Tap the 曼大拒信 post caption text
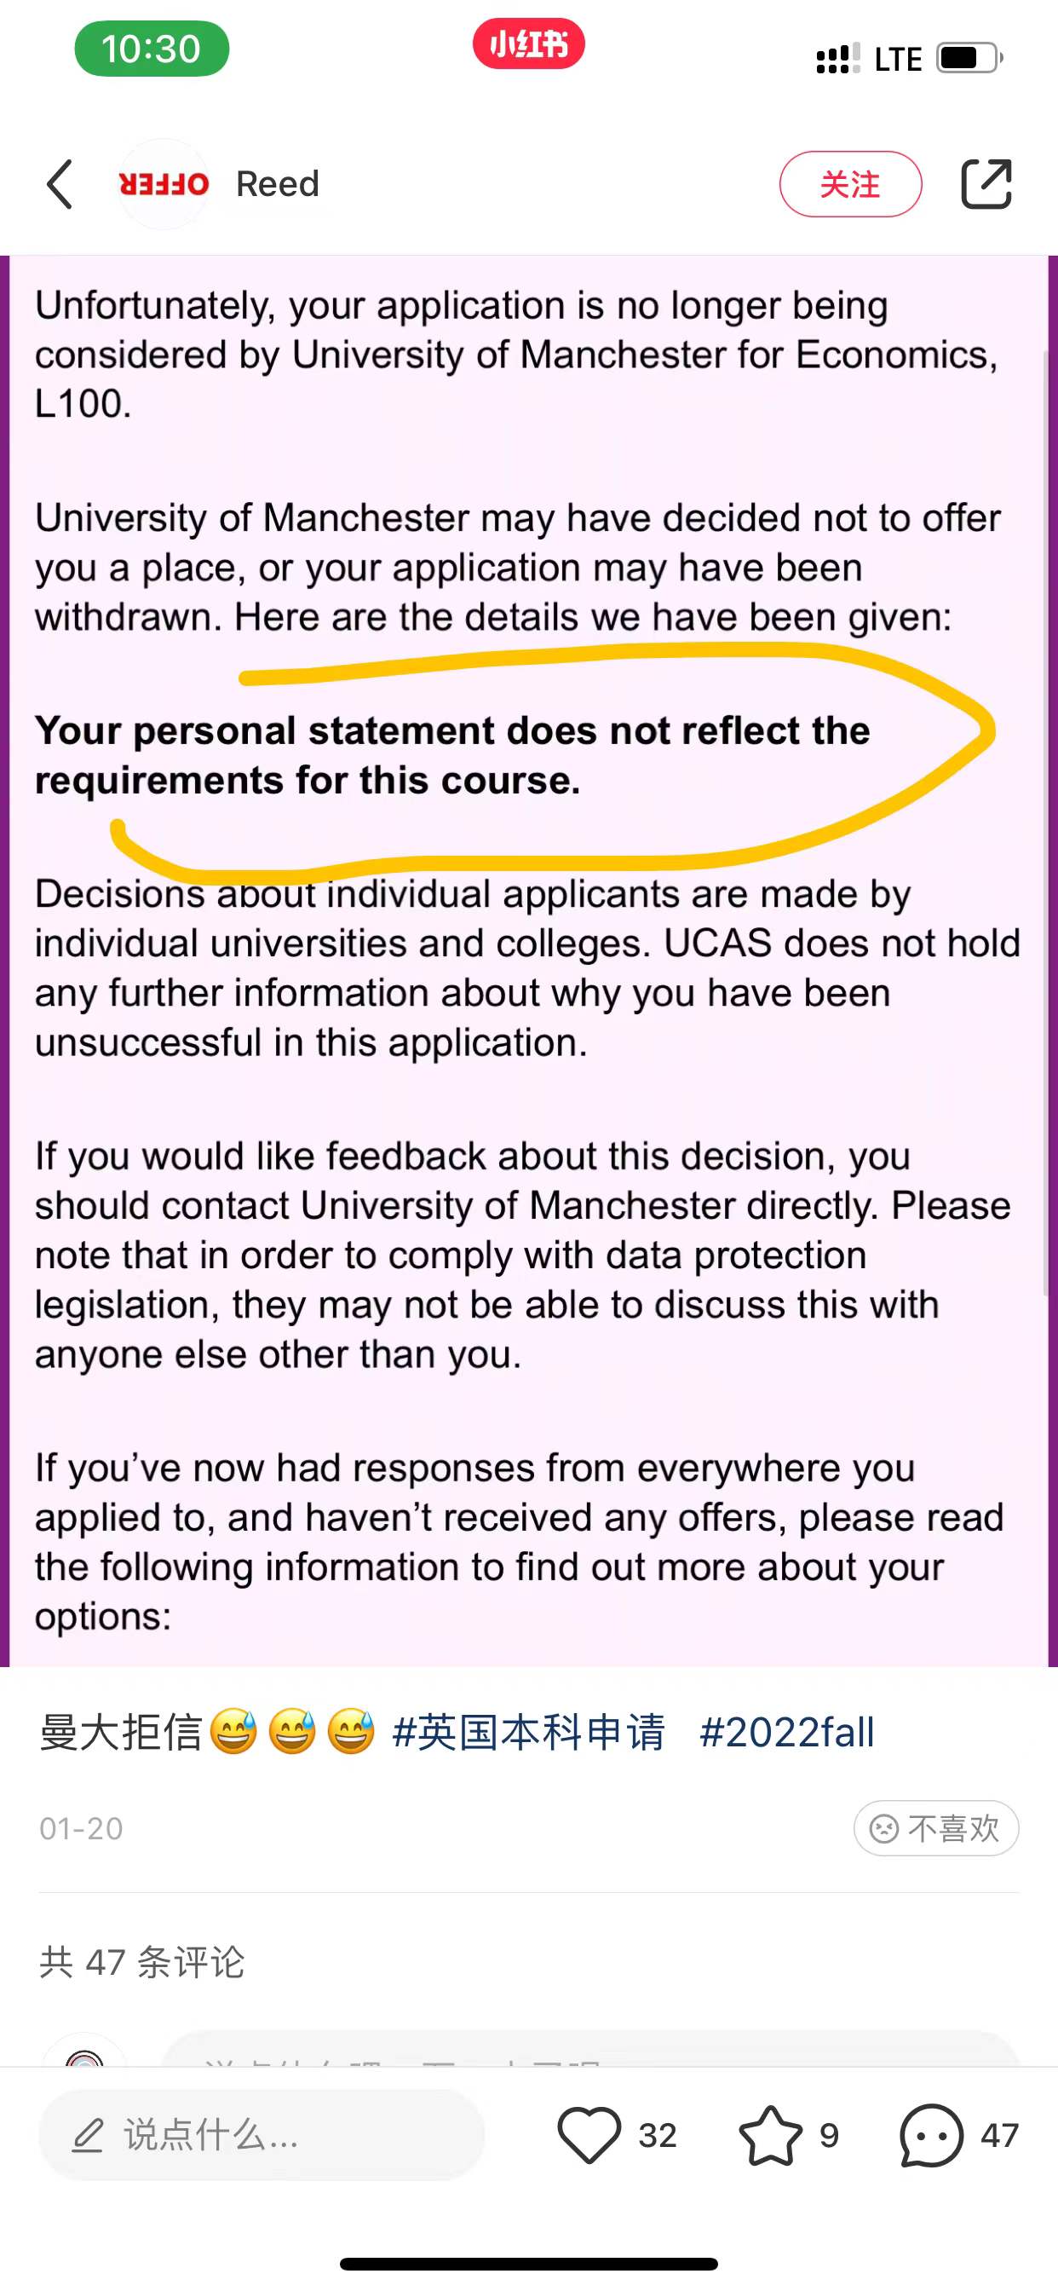Screen dimensions: 1058x2291 click(x=121, y=1733)
